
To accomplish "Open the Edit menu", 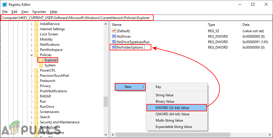I will [14, 12].
